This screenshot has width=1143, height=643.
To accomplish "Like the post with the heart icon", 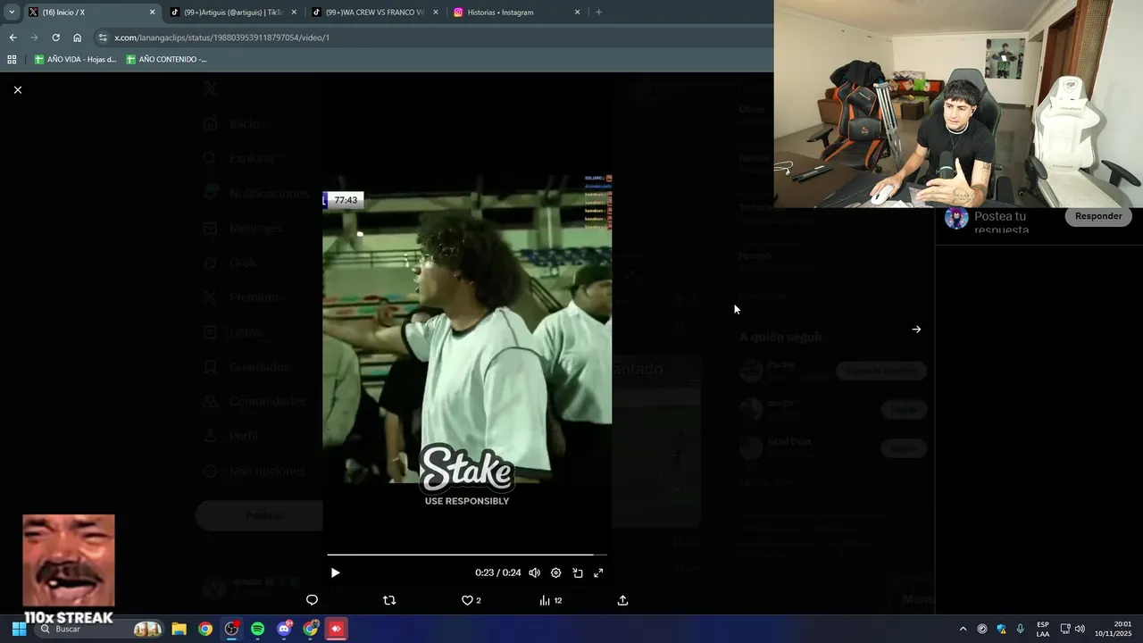I will [x=467, y=600].
